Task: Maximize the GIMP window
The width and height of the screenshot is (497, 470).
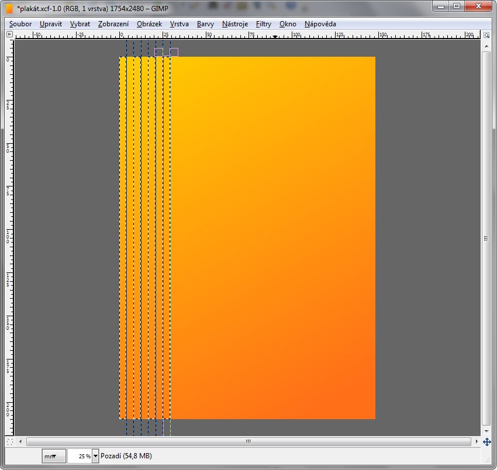Action: click(457, 6)
